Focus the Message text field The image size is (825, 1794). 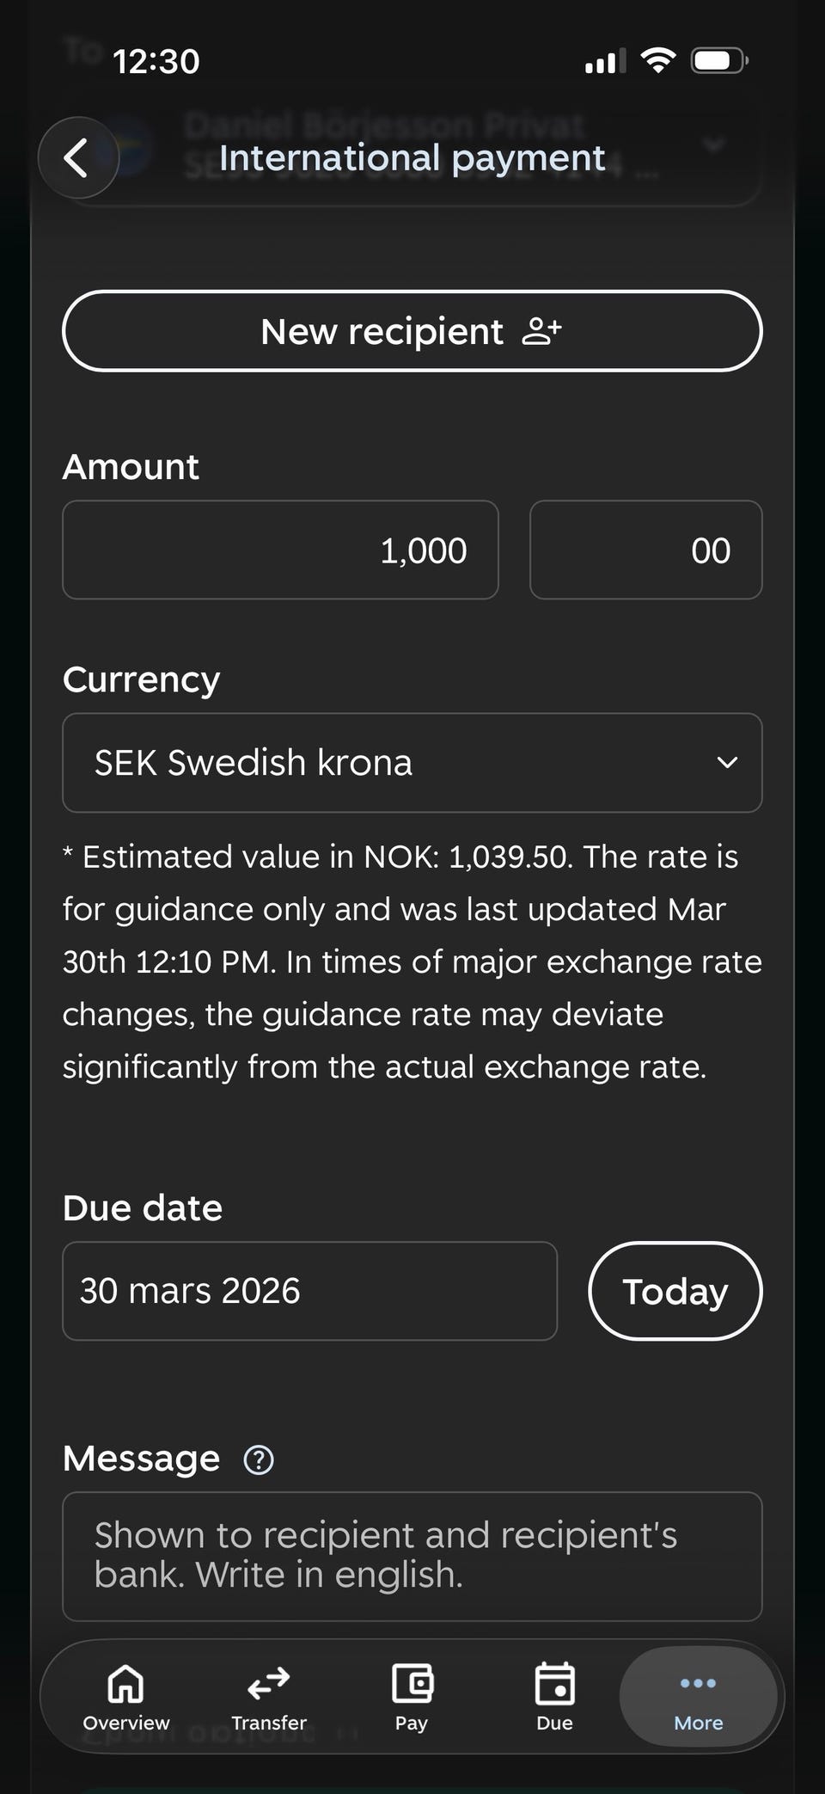point(412,1557)
